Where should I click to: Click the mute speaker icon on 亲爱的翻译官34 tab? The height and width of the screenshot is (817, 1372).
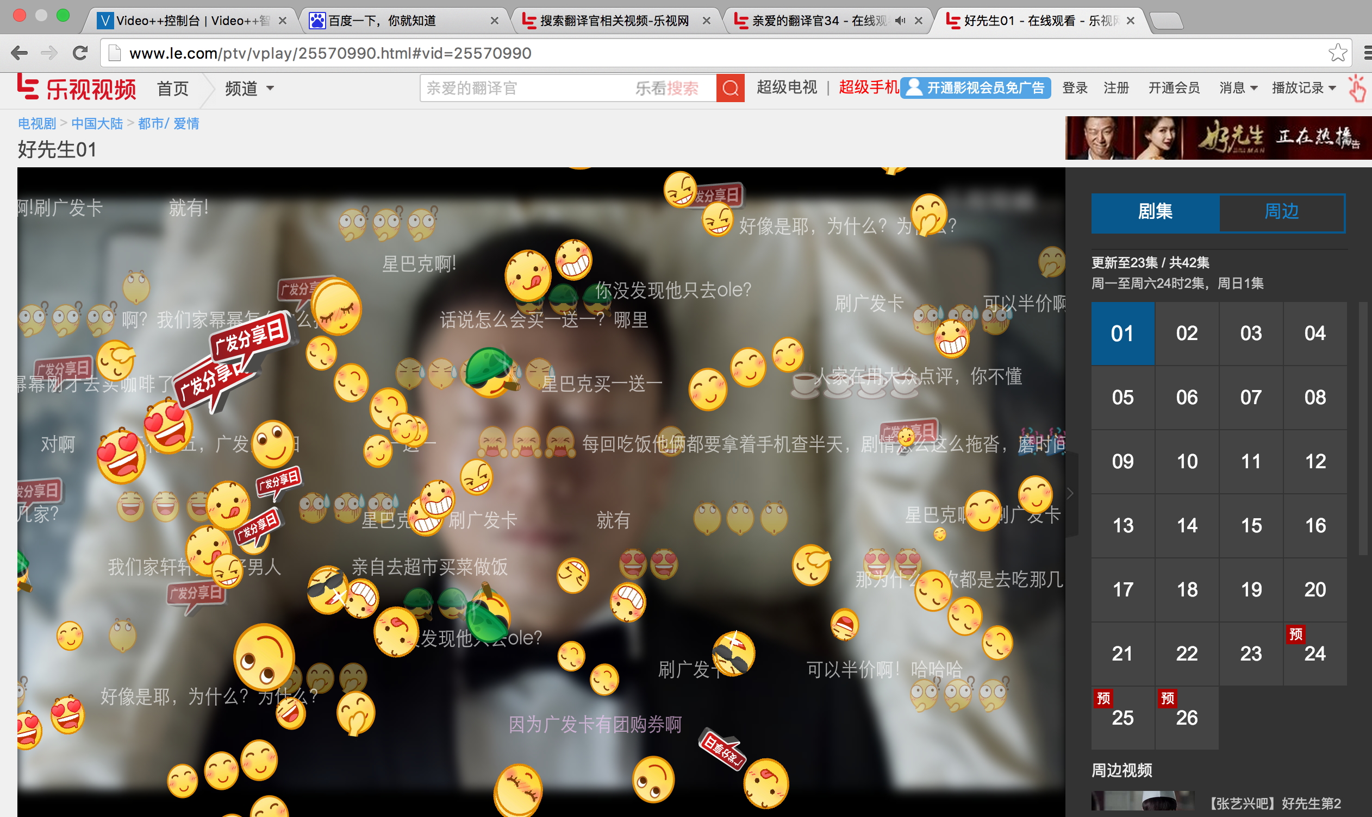tap(900, 21)
